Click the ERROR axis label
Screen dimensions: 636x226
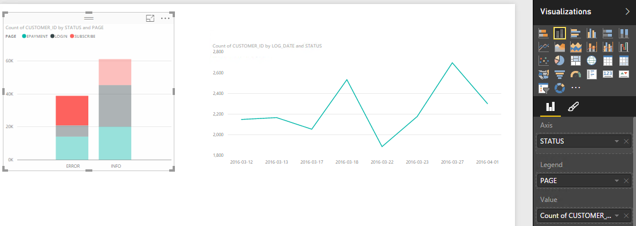(x=73, y=166)
